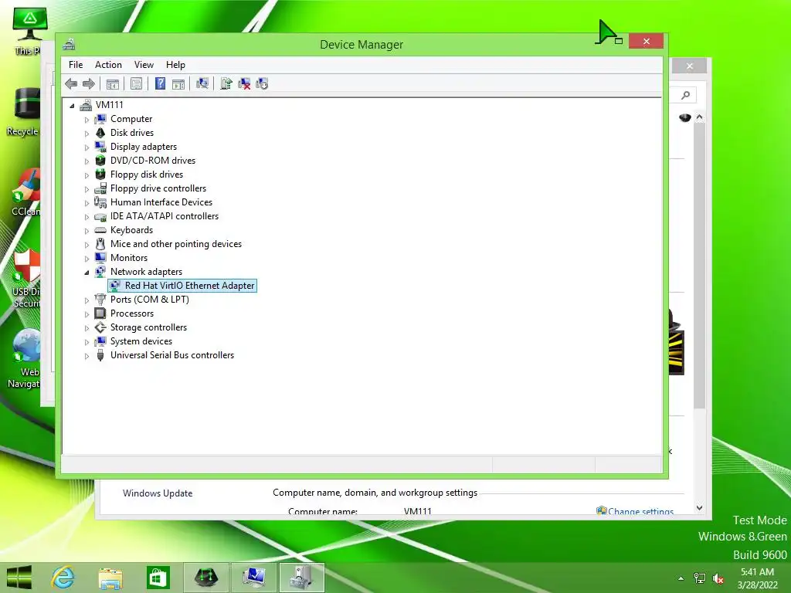This screenshot has width=791, height=593.
Task: Open the File menu
Action: pos(76,65)
